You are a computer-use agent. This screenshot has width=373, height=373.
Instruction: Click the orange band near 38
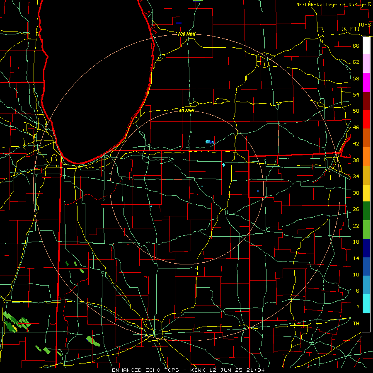[x=366, y=157]
